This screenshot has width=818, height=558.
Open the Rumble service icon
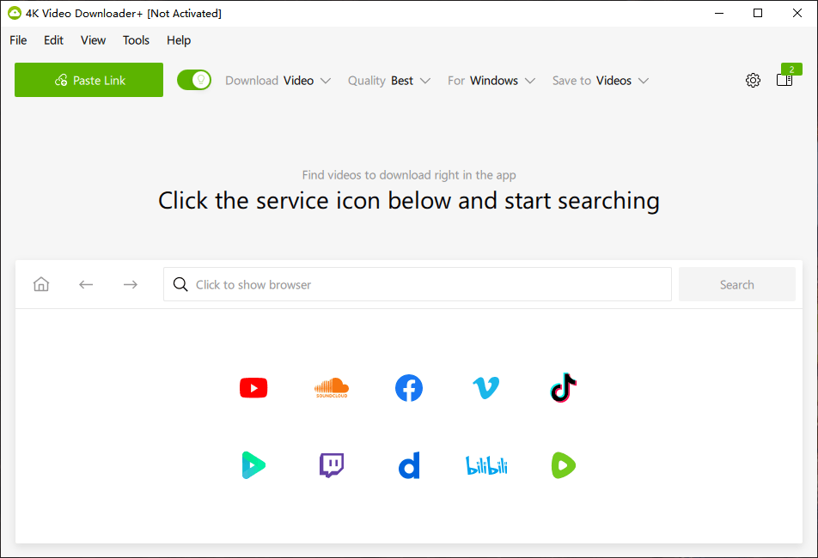(x=564, y=465)
